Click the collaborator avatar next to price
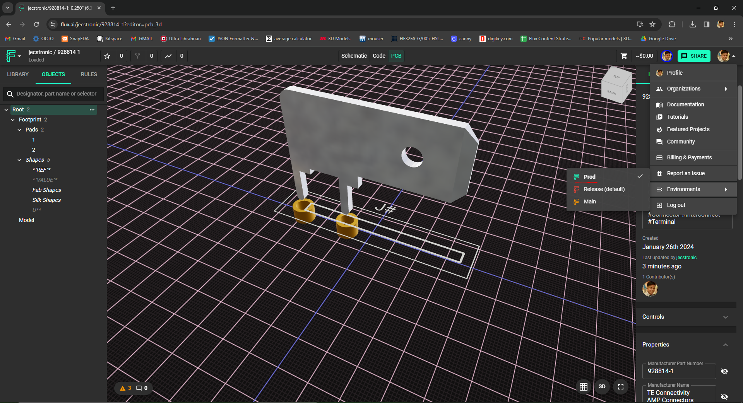 (666, 56)
